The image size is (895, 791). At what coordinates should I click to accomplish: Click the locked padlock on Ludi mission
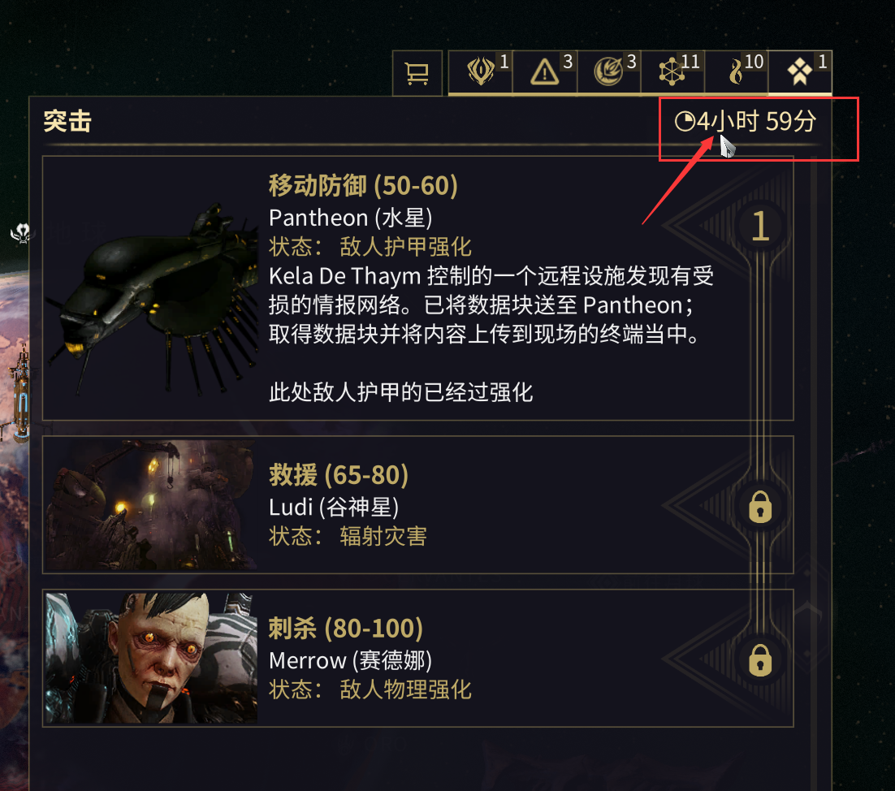pos(760,506)
